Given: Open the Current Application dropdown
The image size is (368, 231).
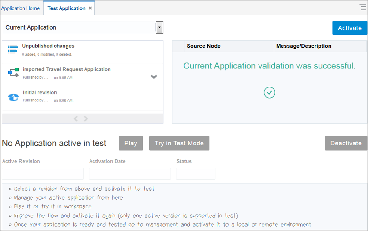Looking at the screenshot, I should pos(159,27).
